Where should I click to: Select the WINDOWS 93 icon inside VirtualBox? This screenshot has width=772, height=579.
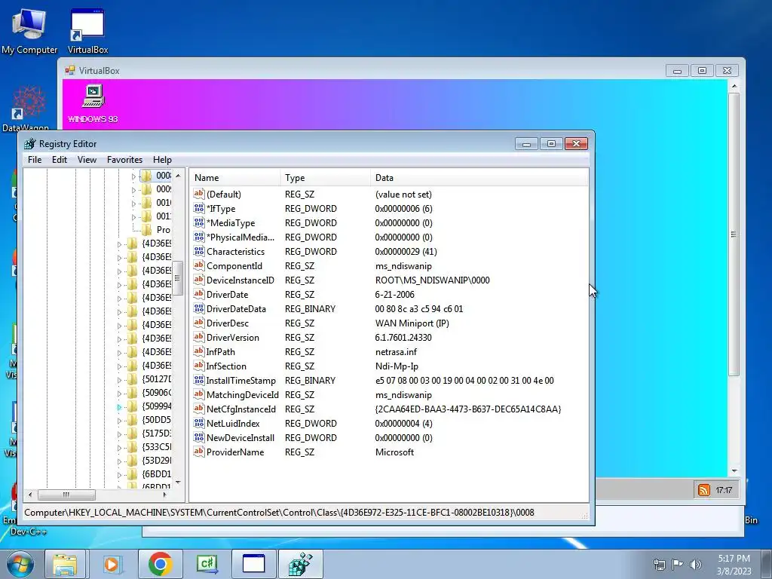[93, 104]
